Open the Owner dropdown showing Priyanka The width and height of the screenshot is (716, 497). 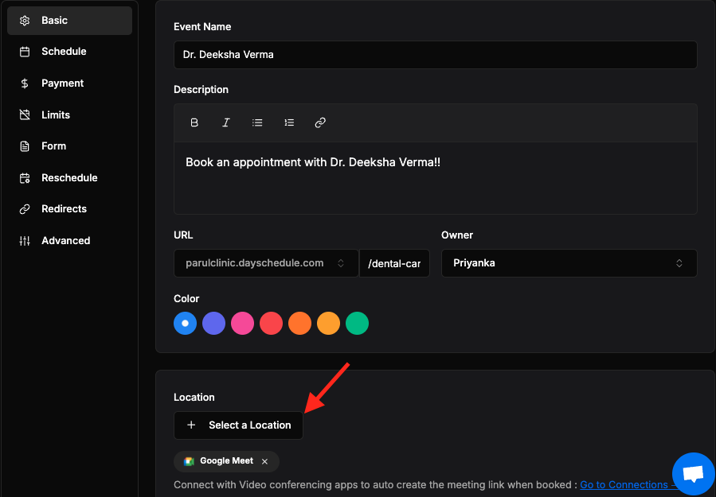pos(569,263)
